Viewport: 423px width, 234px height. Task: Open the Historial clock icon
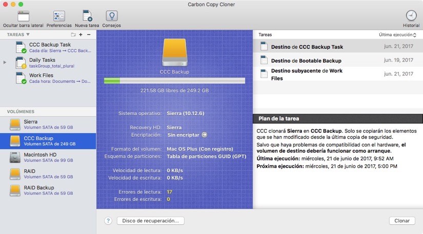click(x=411, y=16)
